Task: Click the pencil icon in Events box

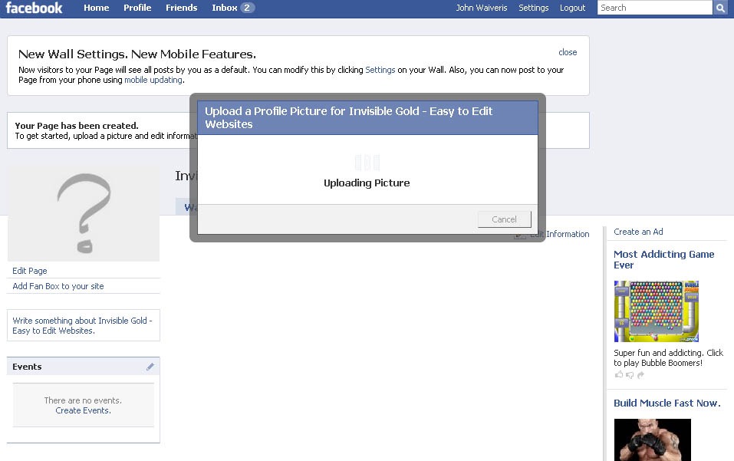Action: (x=150, y=367)
